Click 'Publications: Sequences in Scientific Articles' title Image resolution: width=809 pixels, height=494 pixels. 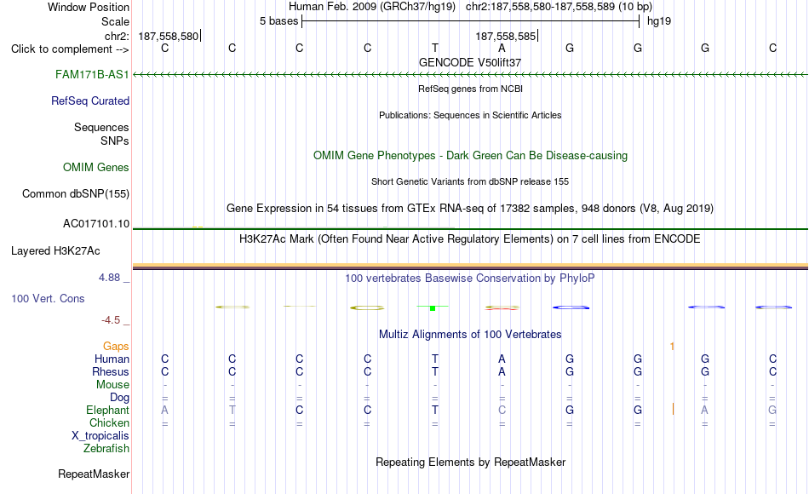[470, 115]
